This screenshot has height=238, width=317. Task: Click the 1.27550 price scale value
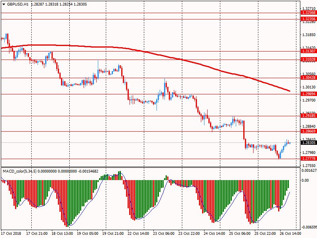pos(309,165)
